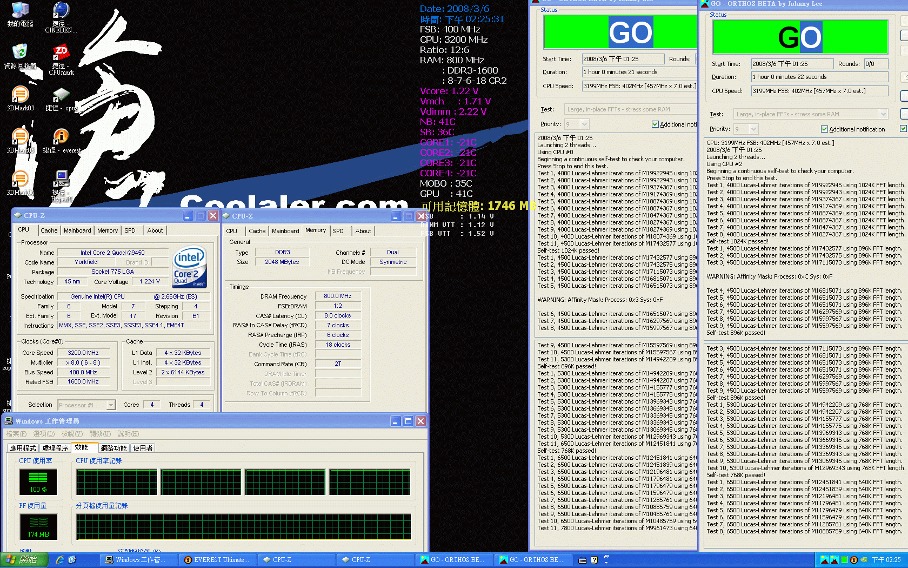The image size is (908, 568).
Task: Click the 分頁檔使用量記錄 history graph
Action: pos(244,526)
